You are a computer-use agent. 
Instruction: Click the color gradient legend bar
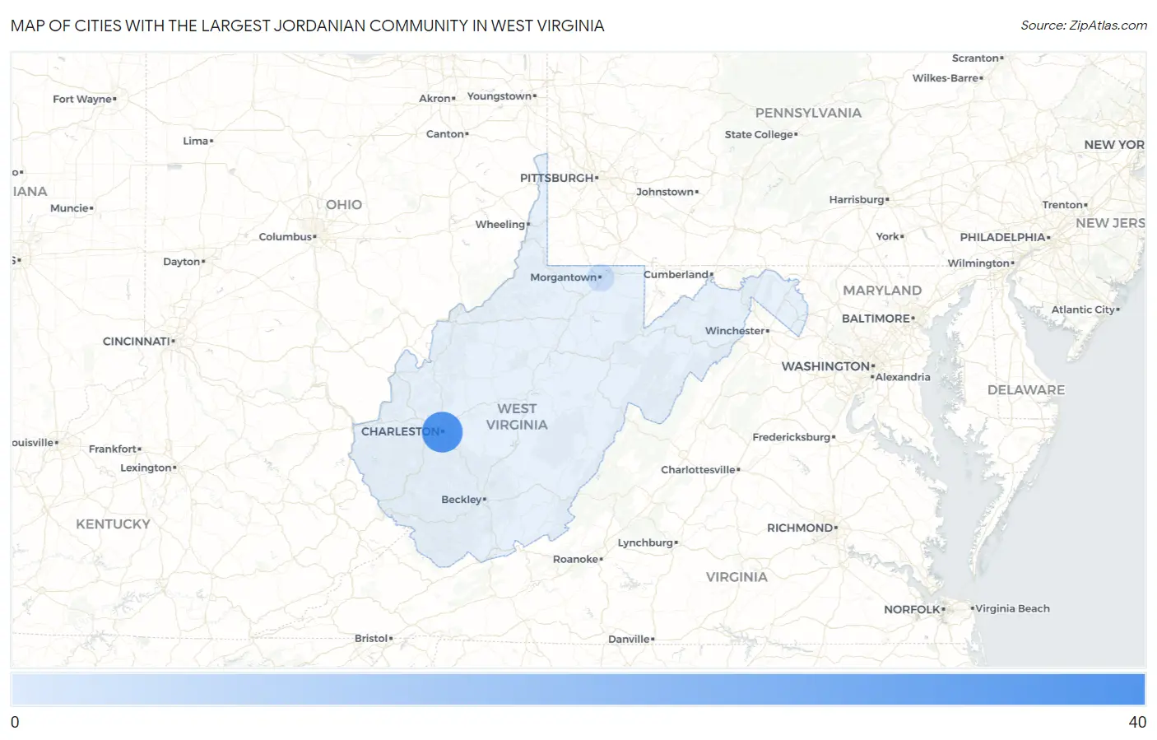(x=578, y=689)
